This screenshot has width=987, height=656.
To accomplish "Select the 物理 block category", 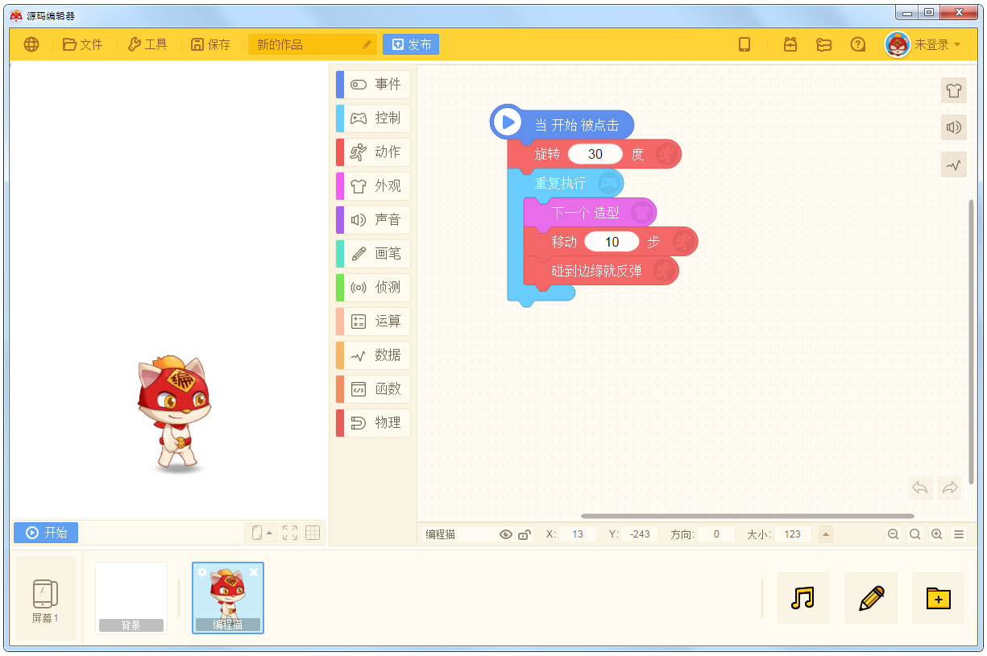I will (x=373, y=423).
